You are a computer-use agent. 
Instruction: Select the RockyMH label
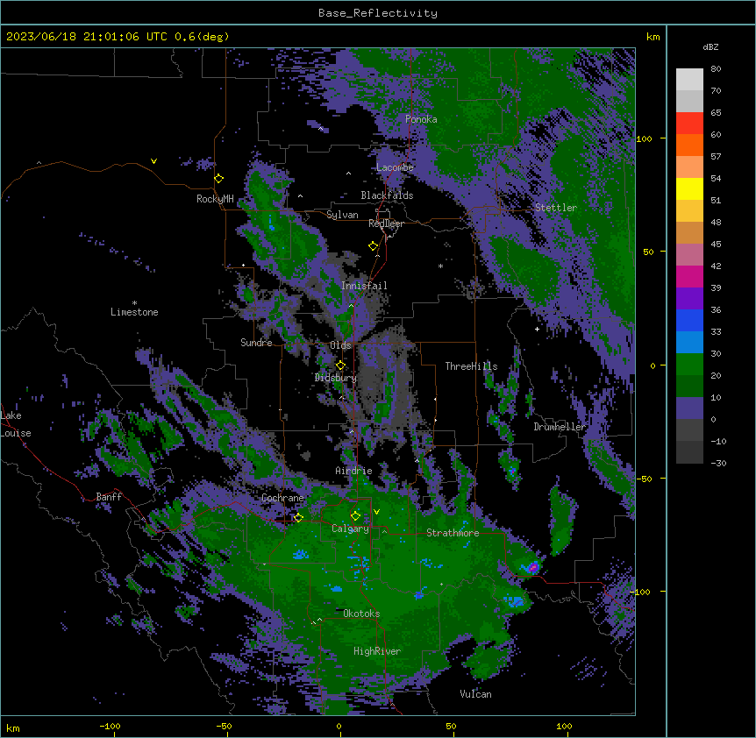[x=215, y=199]
